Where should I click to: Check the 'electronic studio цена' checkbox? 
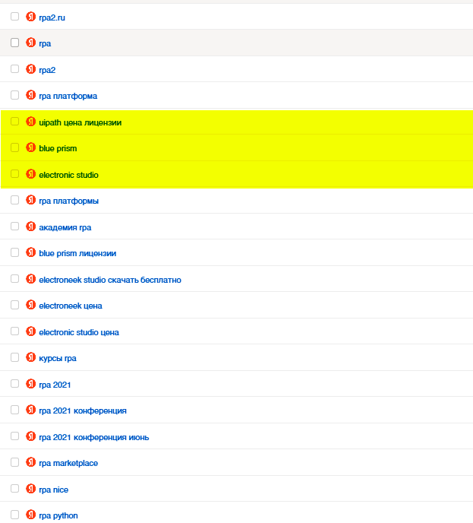coord(14,331)
